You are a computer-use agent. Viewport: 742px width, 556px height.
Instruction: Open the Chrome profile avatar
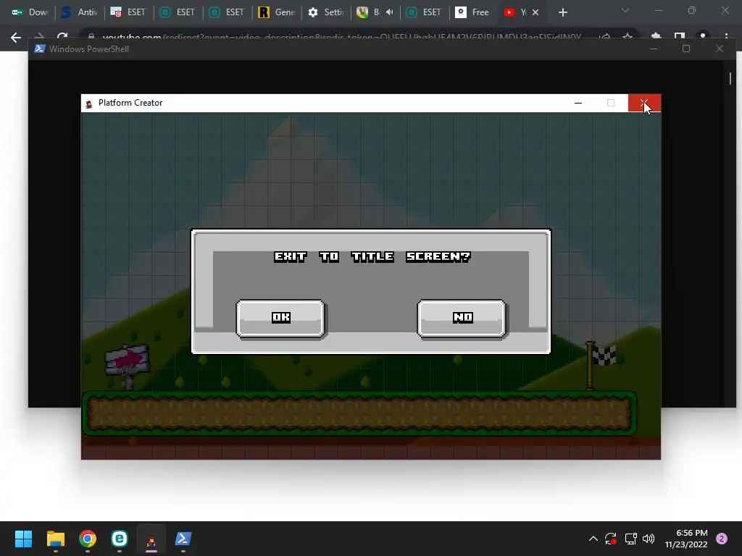(x=703, y=37)
